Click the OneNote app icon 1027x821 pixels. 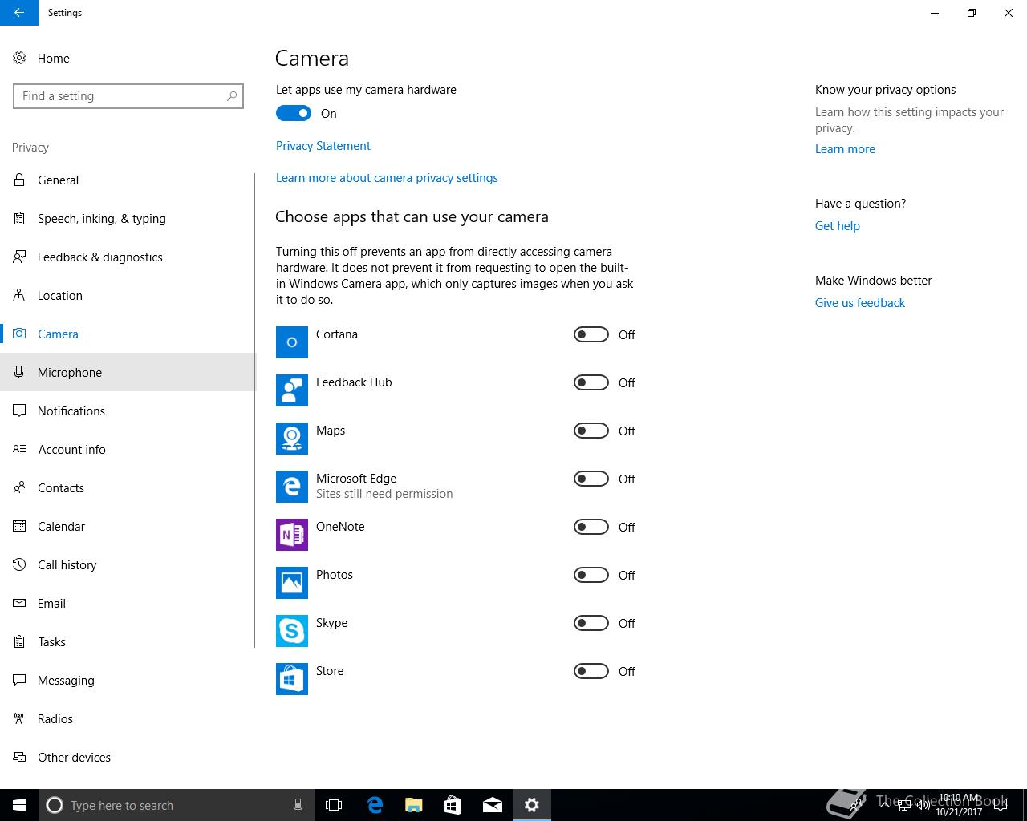click(292, 535)
